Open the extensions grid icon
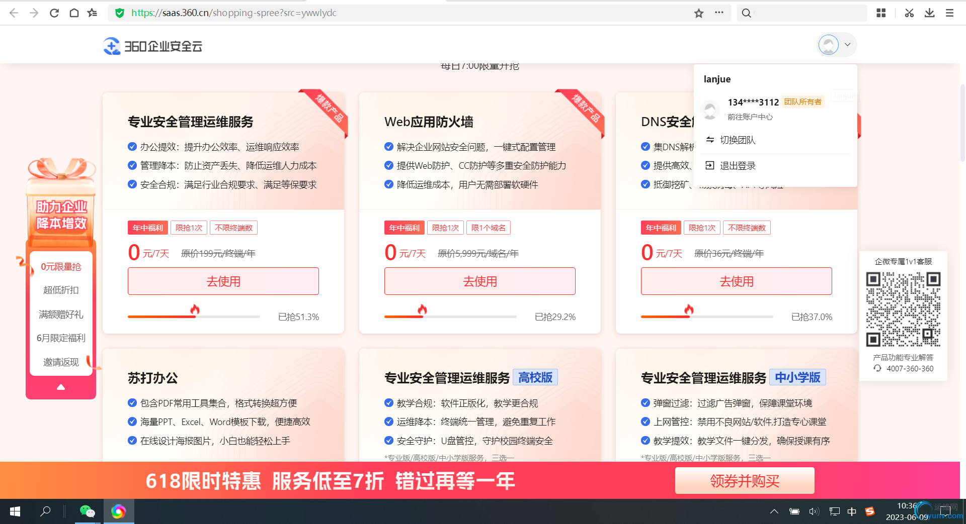This screenshot has width=966, height=524. point(881,13)
